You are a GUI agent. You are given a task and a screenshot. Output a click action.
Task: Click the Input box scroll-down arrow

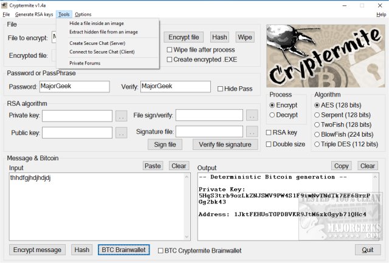[187, 237]
